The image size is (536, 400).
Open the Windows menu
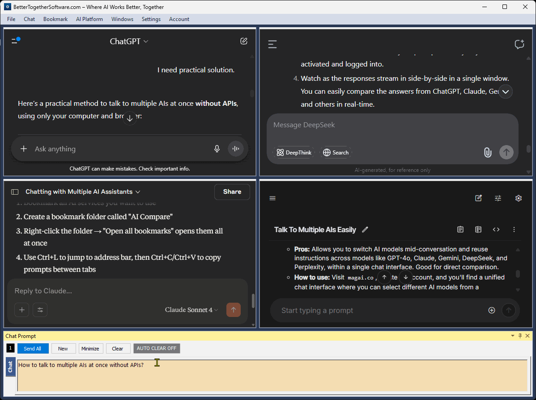(123, 19)
